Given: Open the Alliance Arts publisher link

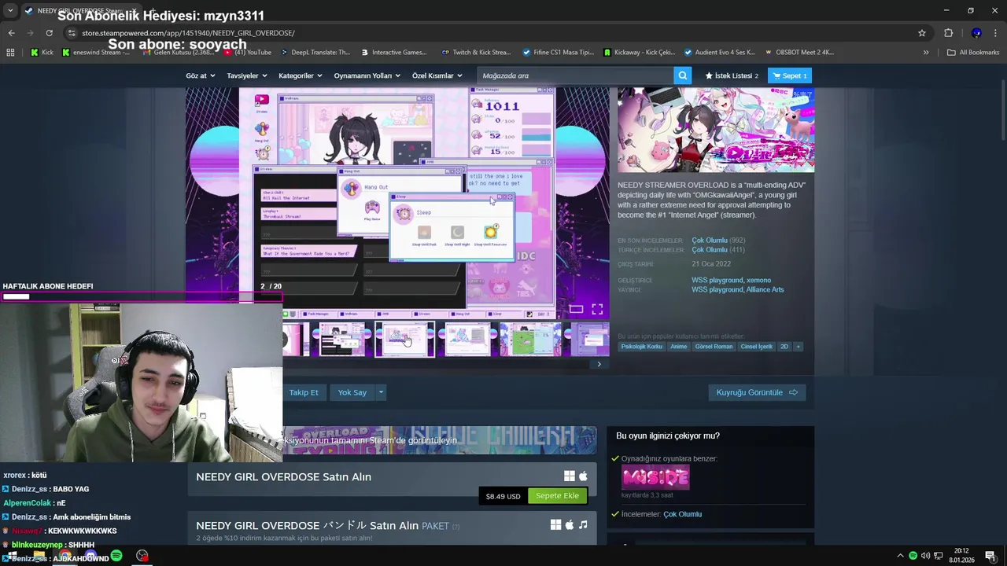Looking at the screenshot, I should [765, 289].
